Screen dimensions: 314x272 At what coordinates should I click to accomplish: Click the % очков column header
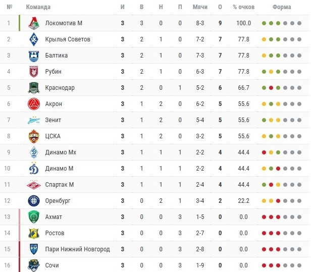pos(244,8)
